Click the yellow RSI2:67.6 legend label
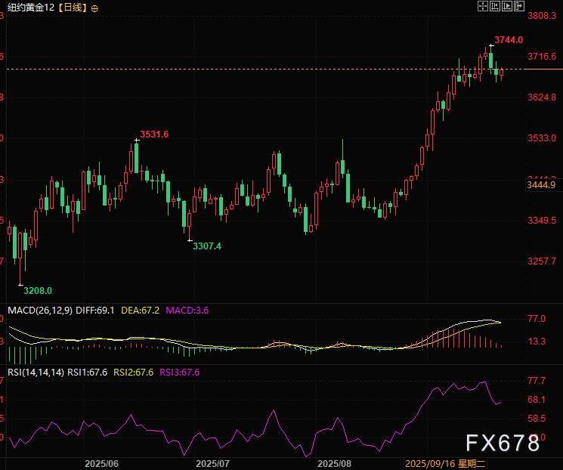 [x=134, y=372]
